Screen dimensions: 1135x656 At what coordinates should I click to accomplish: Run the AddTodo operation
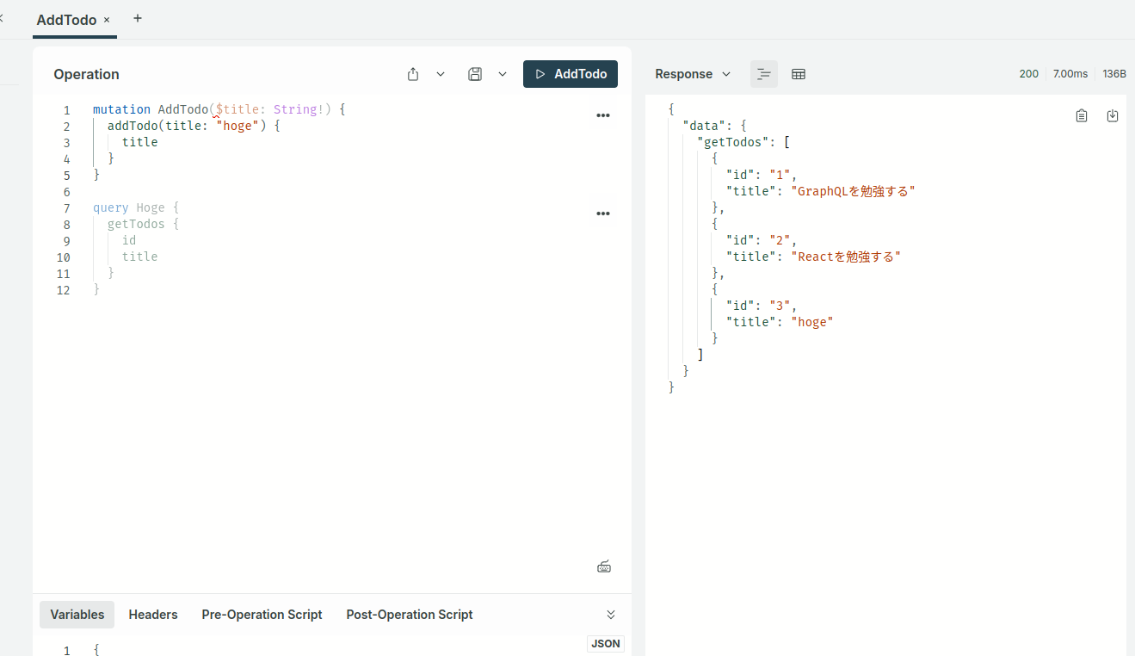tap(571, 74)
